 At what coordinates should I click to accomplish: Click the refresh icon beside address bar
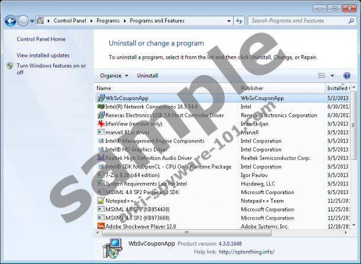(x=239, y=21)
